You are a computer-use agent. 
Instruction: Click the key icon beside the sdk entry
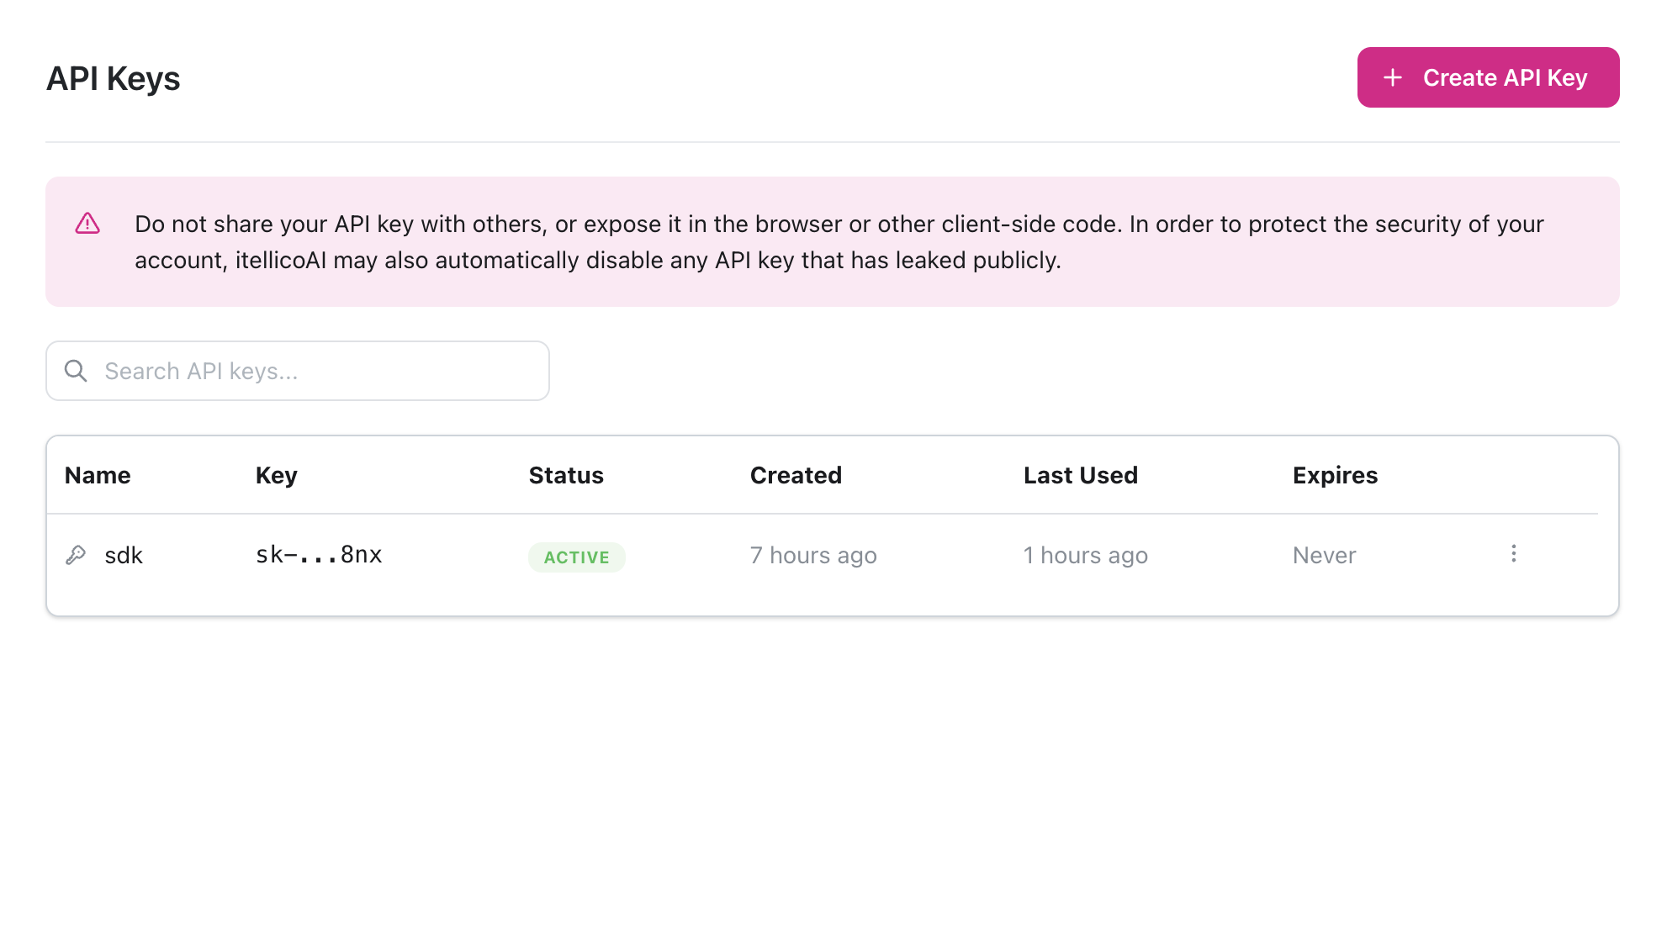pyautogui.click(x=77, y=554)
